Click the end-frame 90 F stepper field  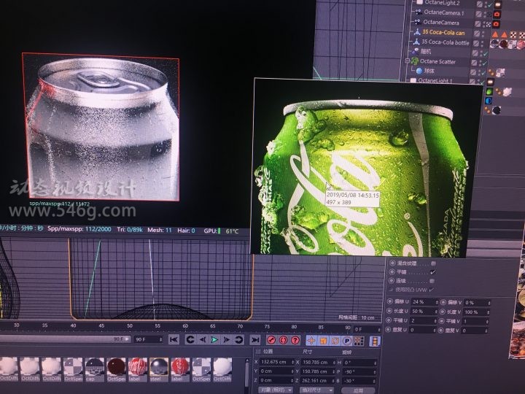point(148,339)
